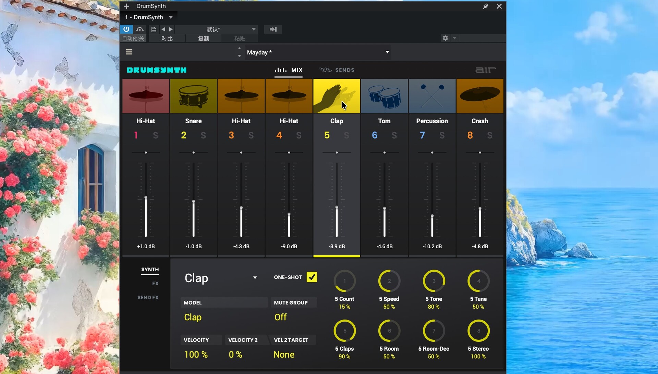This screenshot has width=658, height=374.
Task: Select the Snare drum pad icon
Action: point(193,96)
